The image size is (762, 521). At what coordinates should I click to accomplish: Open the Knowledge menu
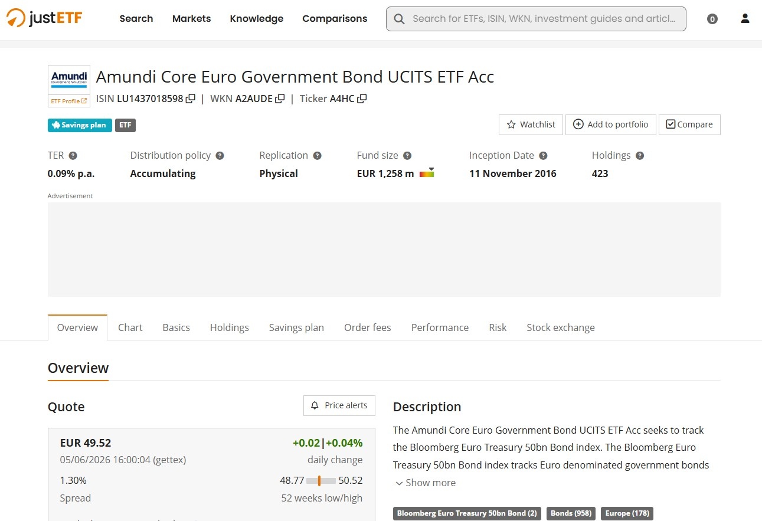257,19
